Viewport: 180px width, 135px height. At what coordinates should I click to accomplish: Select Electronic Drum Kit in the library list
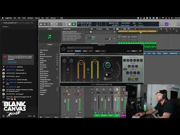pyautogui.click(x=46, y=57)
